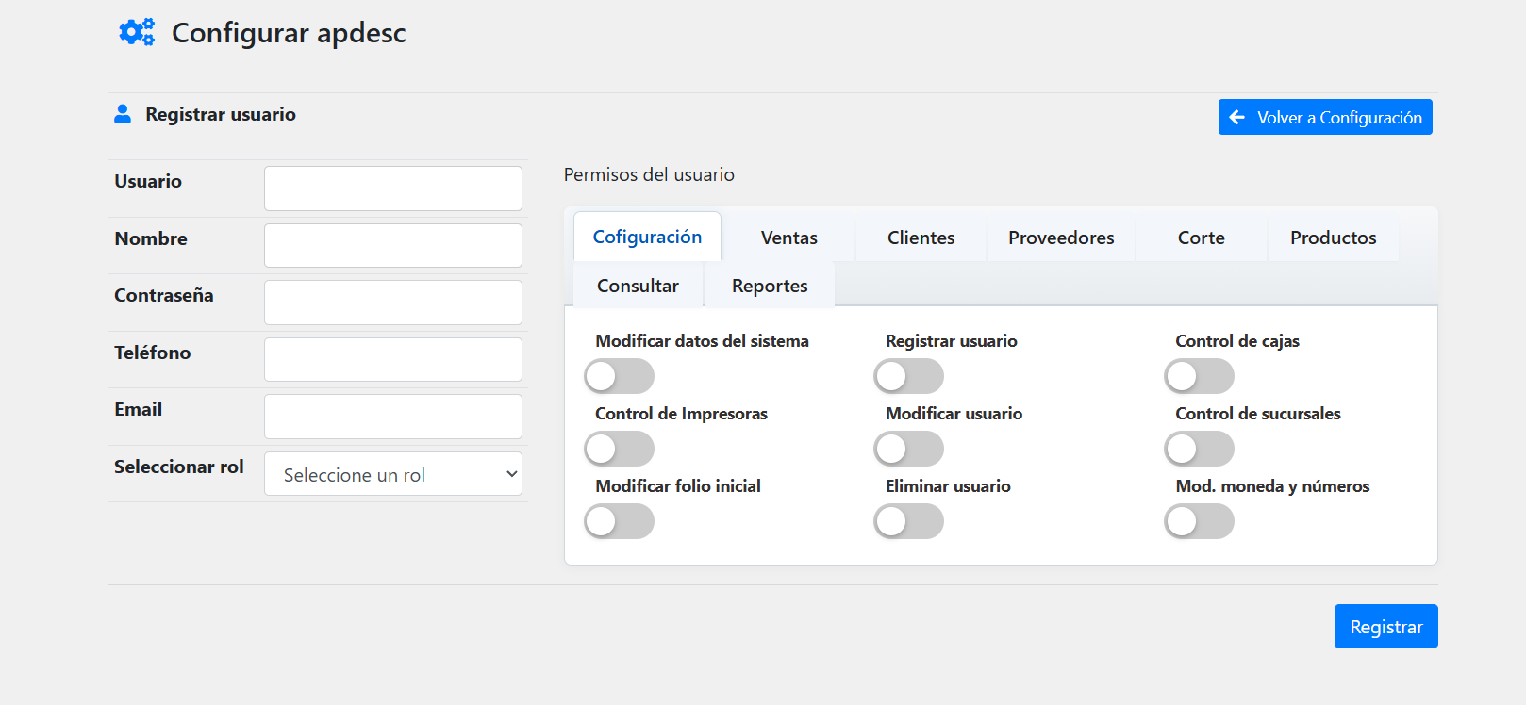Switch to the Ventas tab
This screenshot has height=705, width=1526.
(x=789, y=238)
